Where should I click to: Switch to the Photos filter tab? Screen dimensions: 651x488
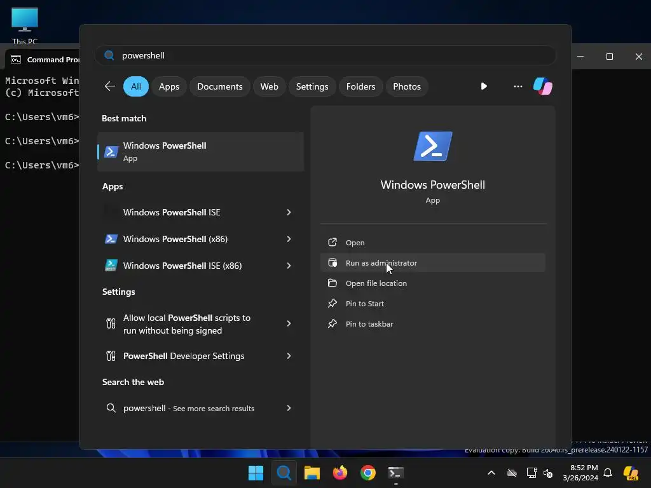[407, 86]
